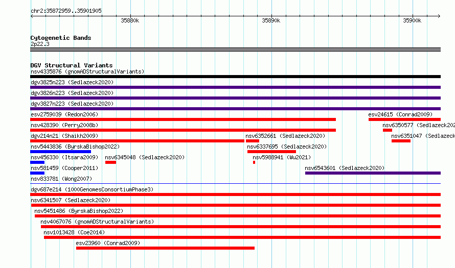Open nsv6341507 Sedlazeck2020 label
This screenshot has height=268, width=455.
click(x=71, y=200)
